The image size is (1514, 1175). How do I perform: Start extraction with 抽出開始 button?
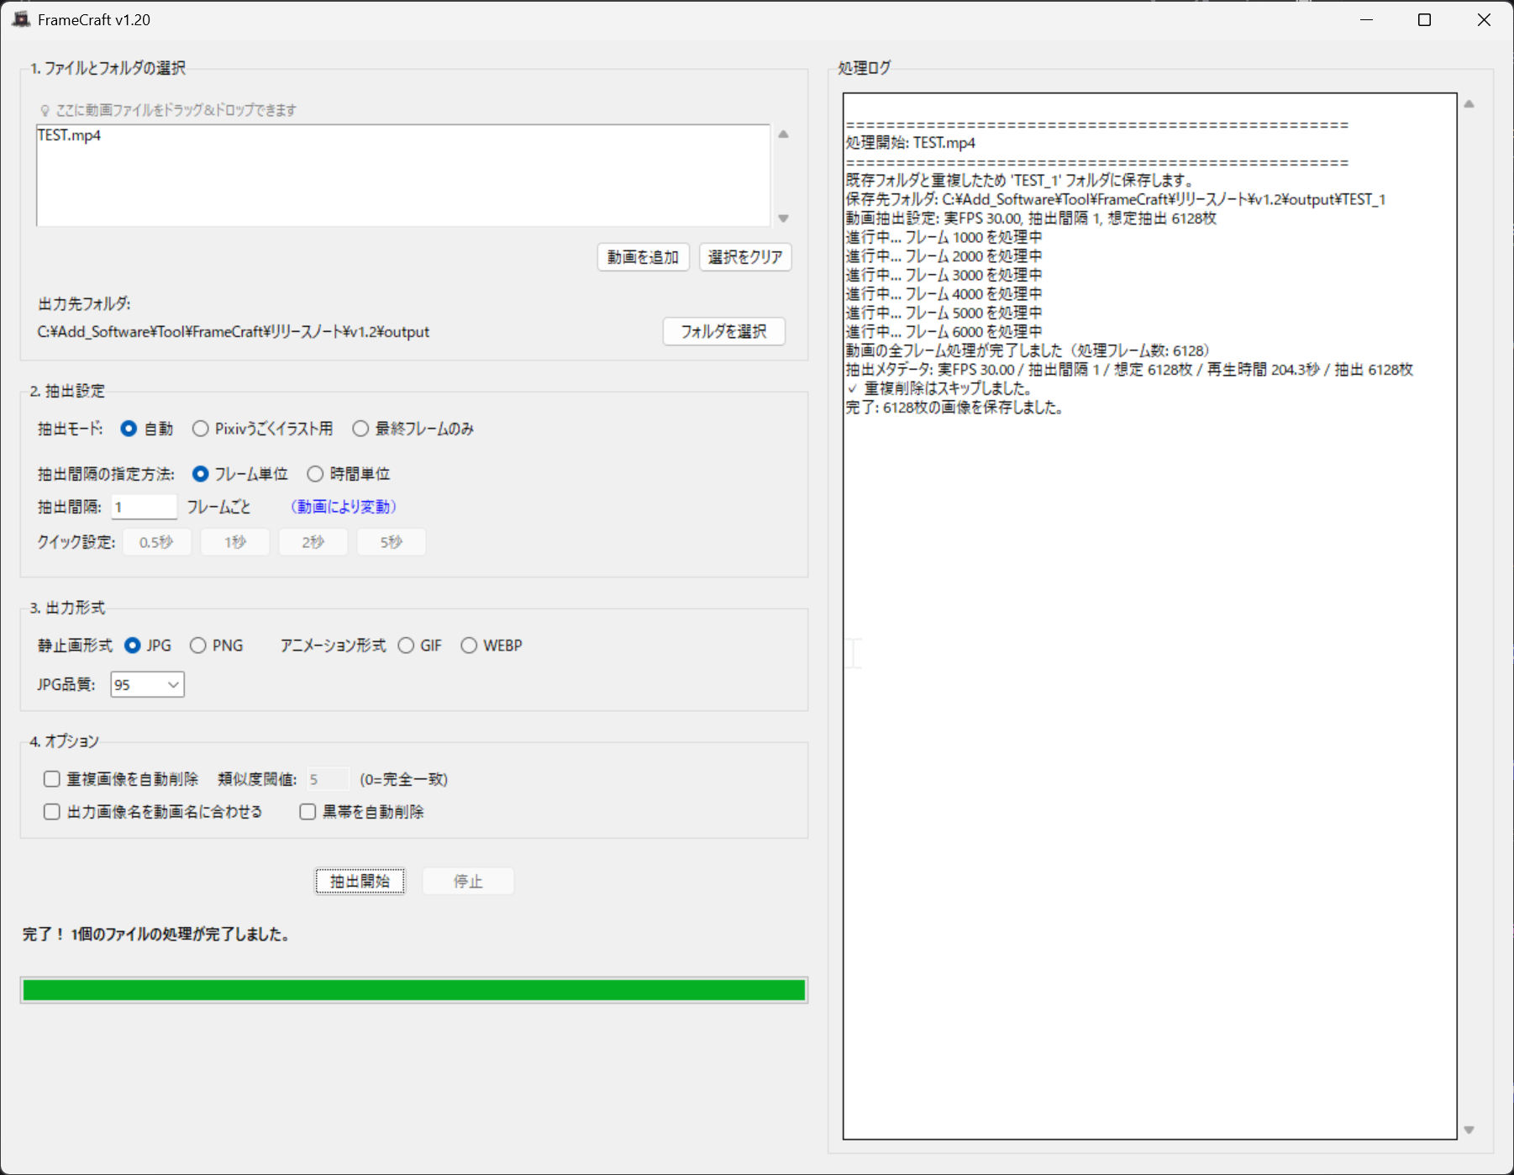point(360,881)
